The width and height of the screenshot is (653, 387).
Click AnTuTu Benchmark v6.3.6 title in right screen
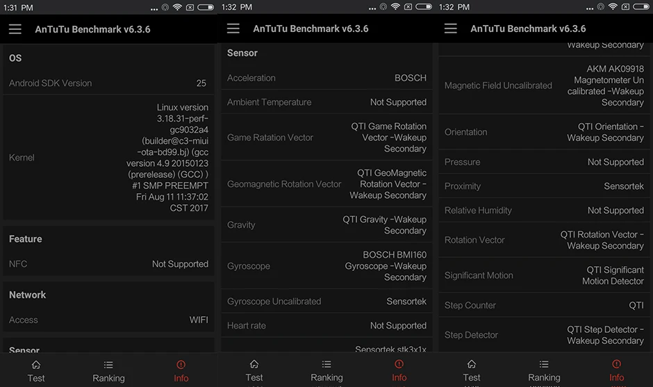click(528, 28)
